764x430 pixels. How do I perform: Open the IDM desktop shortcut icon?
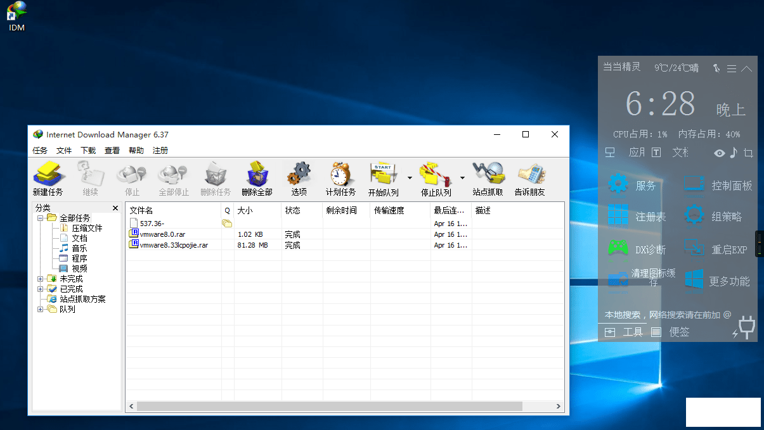(16, 16)
